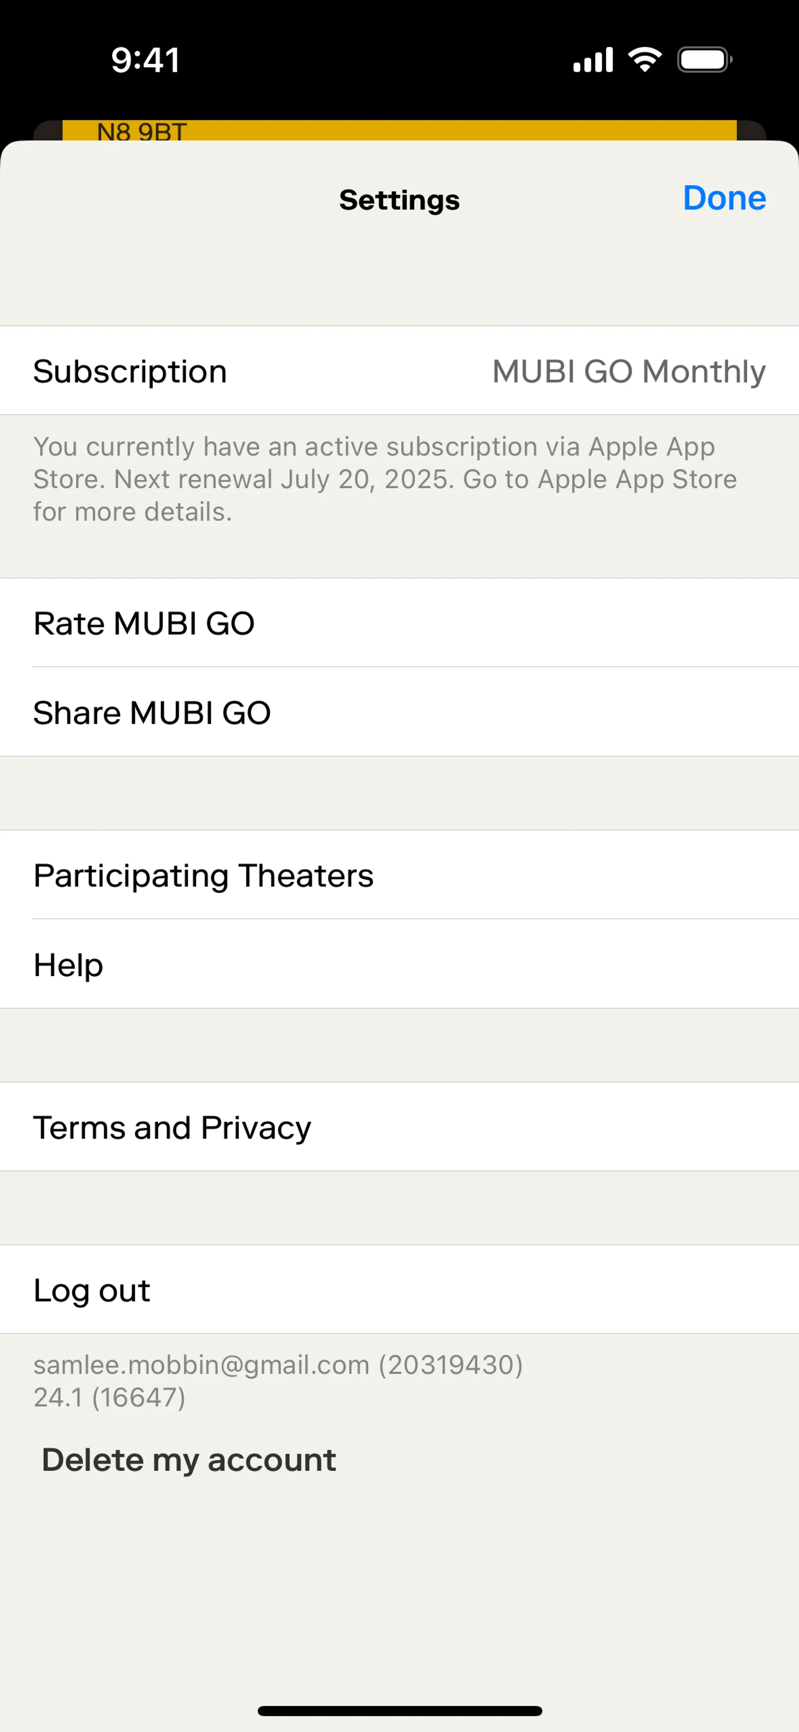Viewport: 799px width, 1732px height.
Task: Tap the home indicator bar
Action: pyautogui.click(x=399, y=1710)
